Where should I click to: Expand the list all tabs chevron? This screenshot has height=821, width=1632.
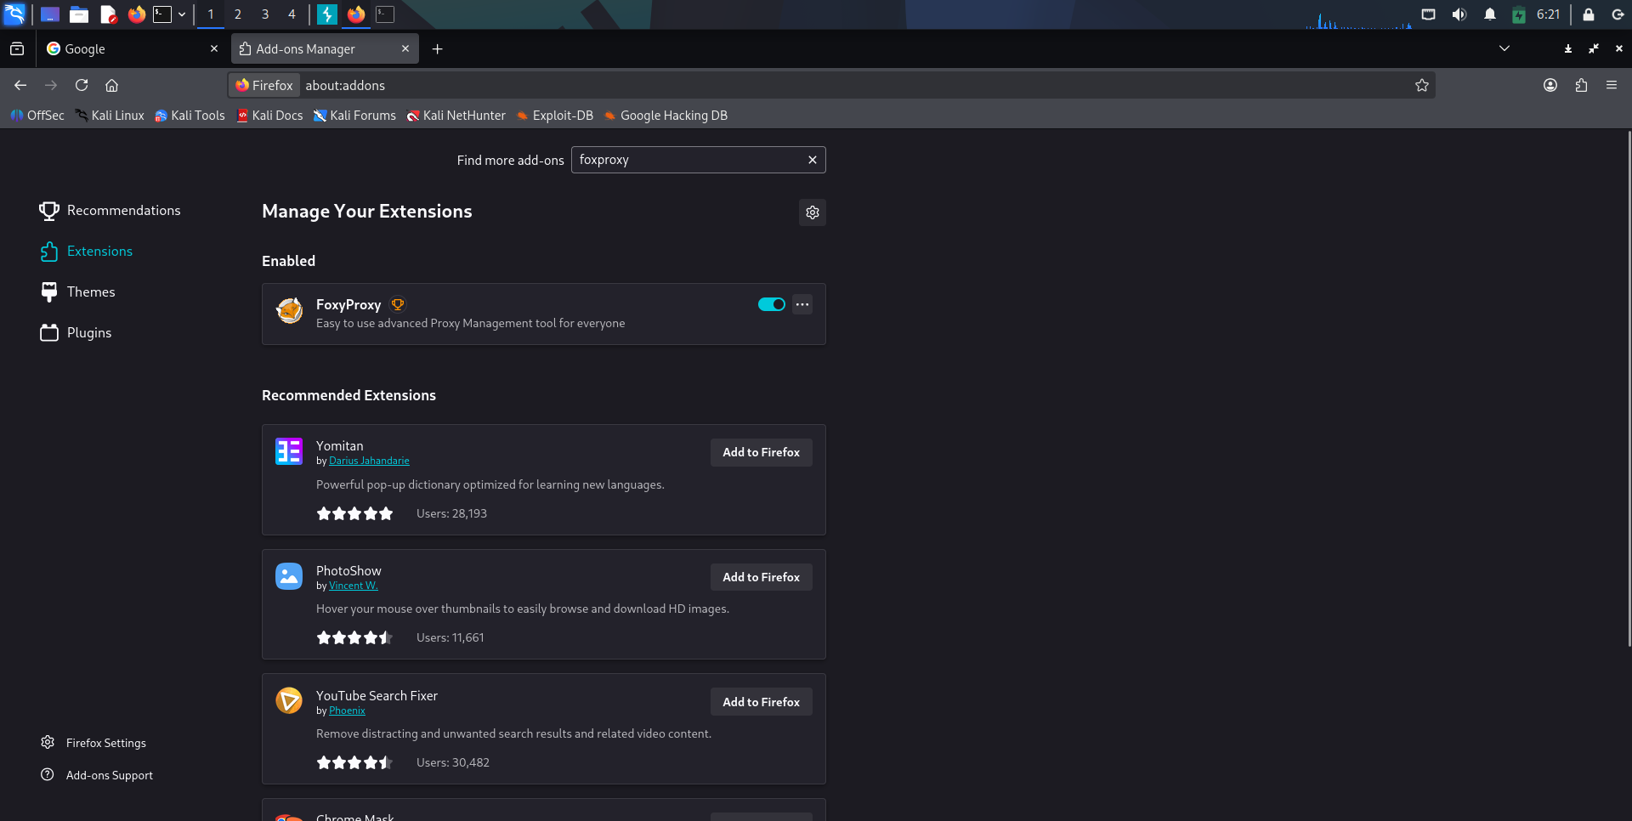pyautogui.click(x=1504, y=48)
